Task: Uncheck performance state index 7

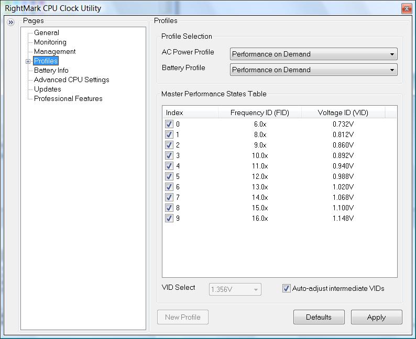Action: pos(169,197)
